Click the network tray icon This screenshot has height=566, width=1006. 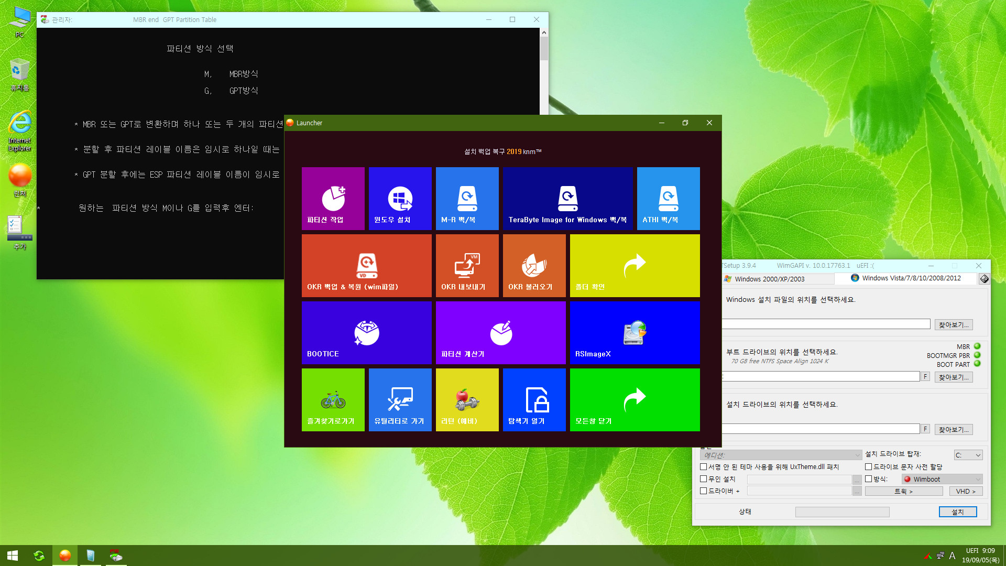941,556
